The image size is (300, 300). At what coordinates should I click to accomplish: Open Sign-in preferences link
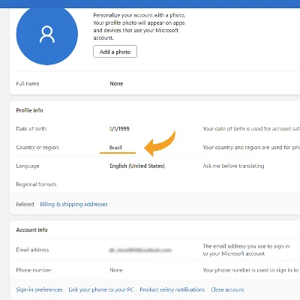click(x=39, y=289)
